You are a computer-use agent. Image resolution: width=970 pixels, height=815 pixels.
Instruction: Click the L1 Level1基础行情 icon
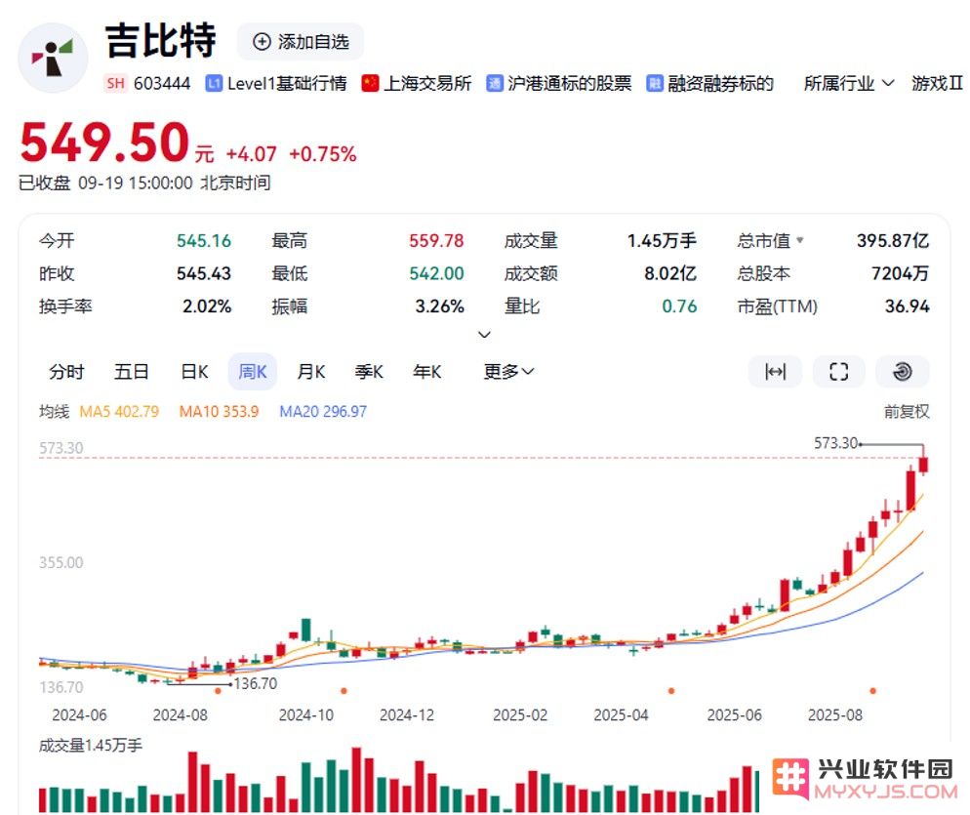[214, 84]
